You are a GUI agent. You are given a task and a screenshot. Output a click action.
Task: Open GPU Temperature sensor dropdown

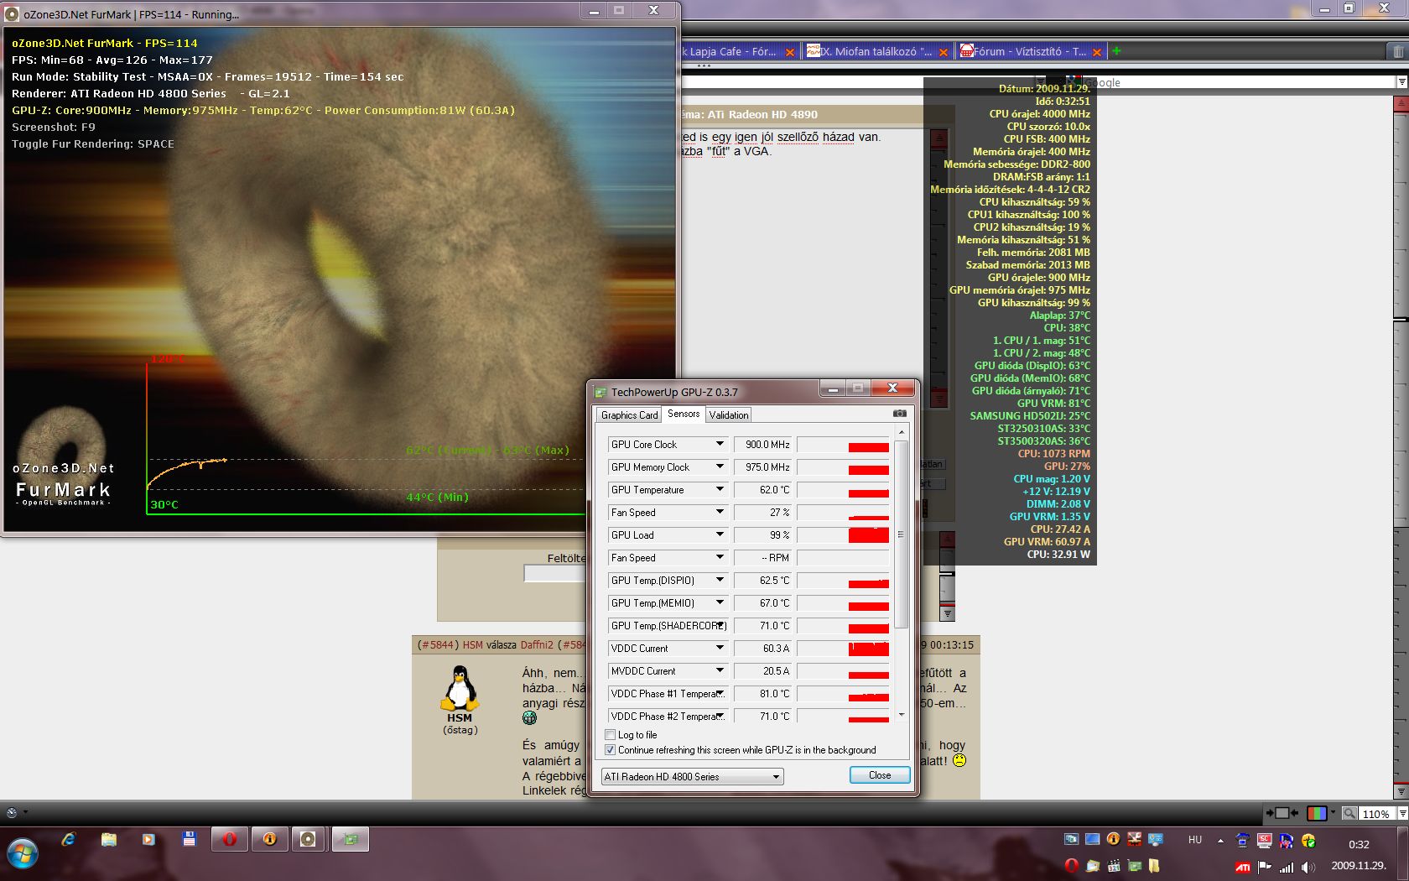[x=720, y=489]
